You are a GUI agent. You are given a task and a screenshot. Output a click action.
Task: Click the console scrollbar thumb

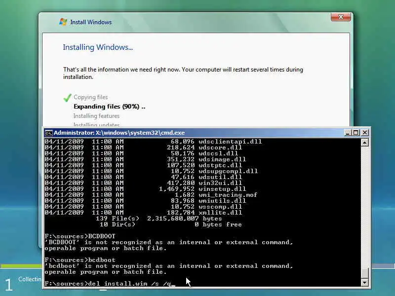point(364,273)
